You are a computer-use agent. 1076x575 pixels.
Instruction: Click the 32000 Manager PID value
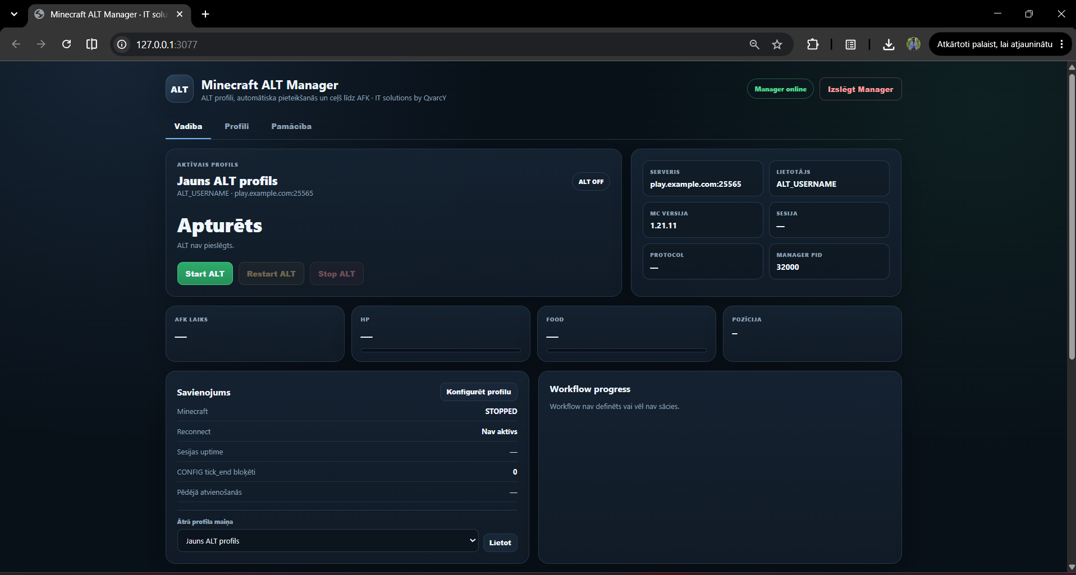[x=787, y=267]
